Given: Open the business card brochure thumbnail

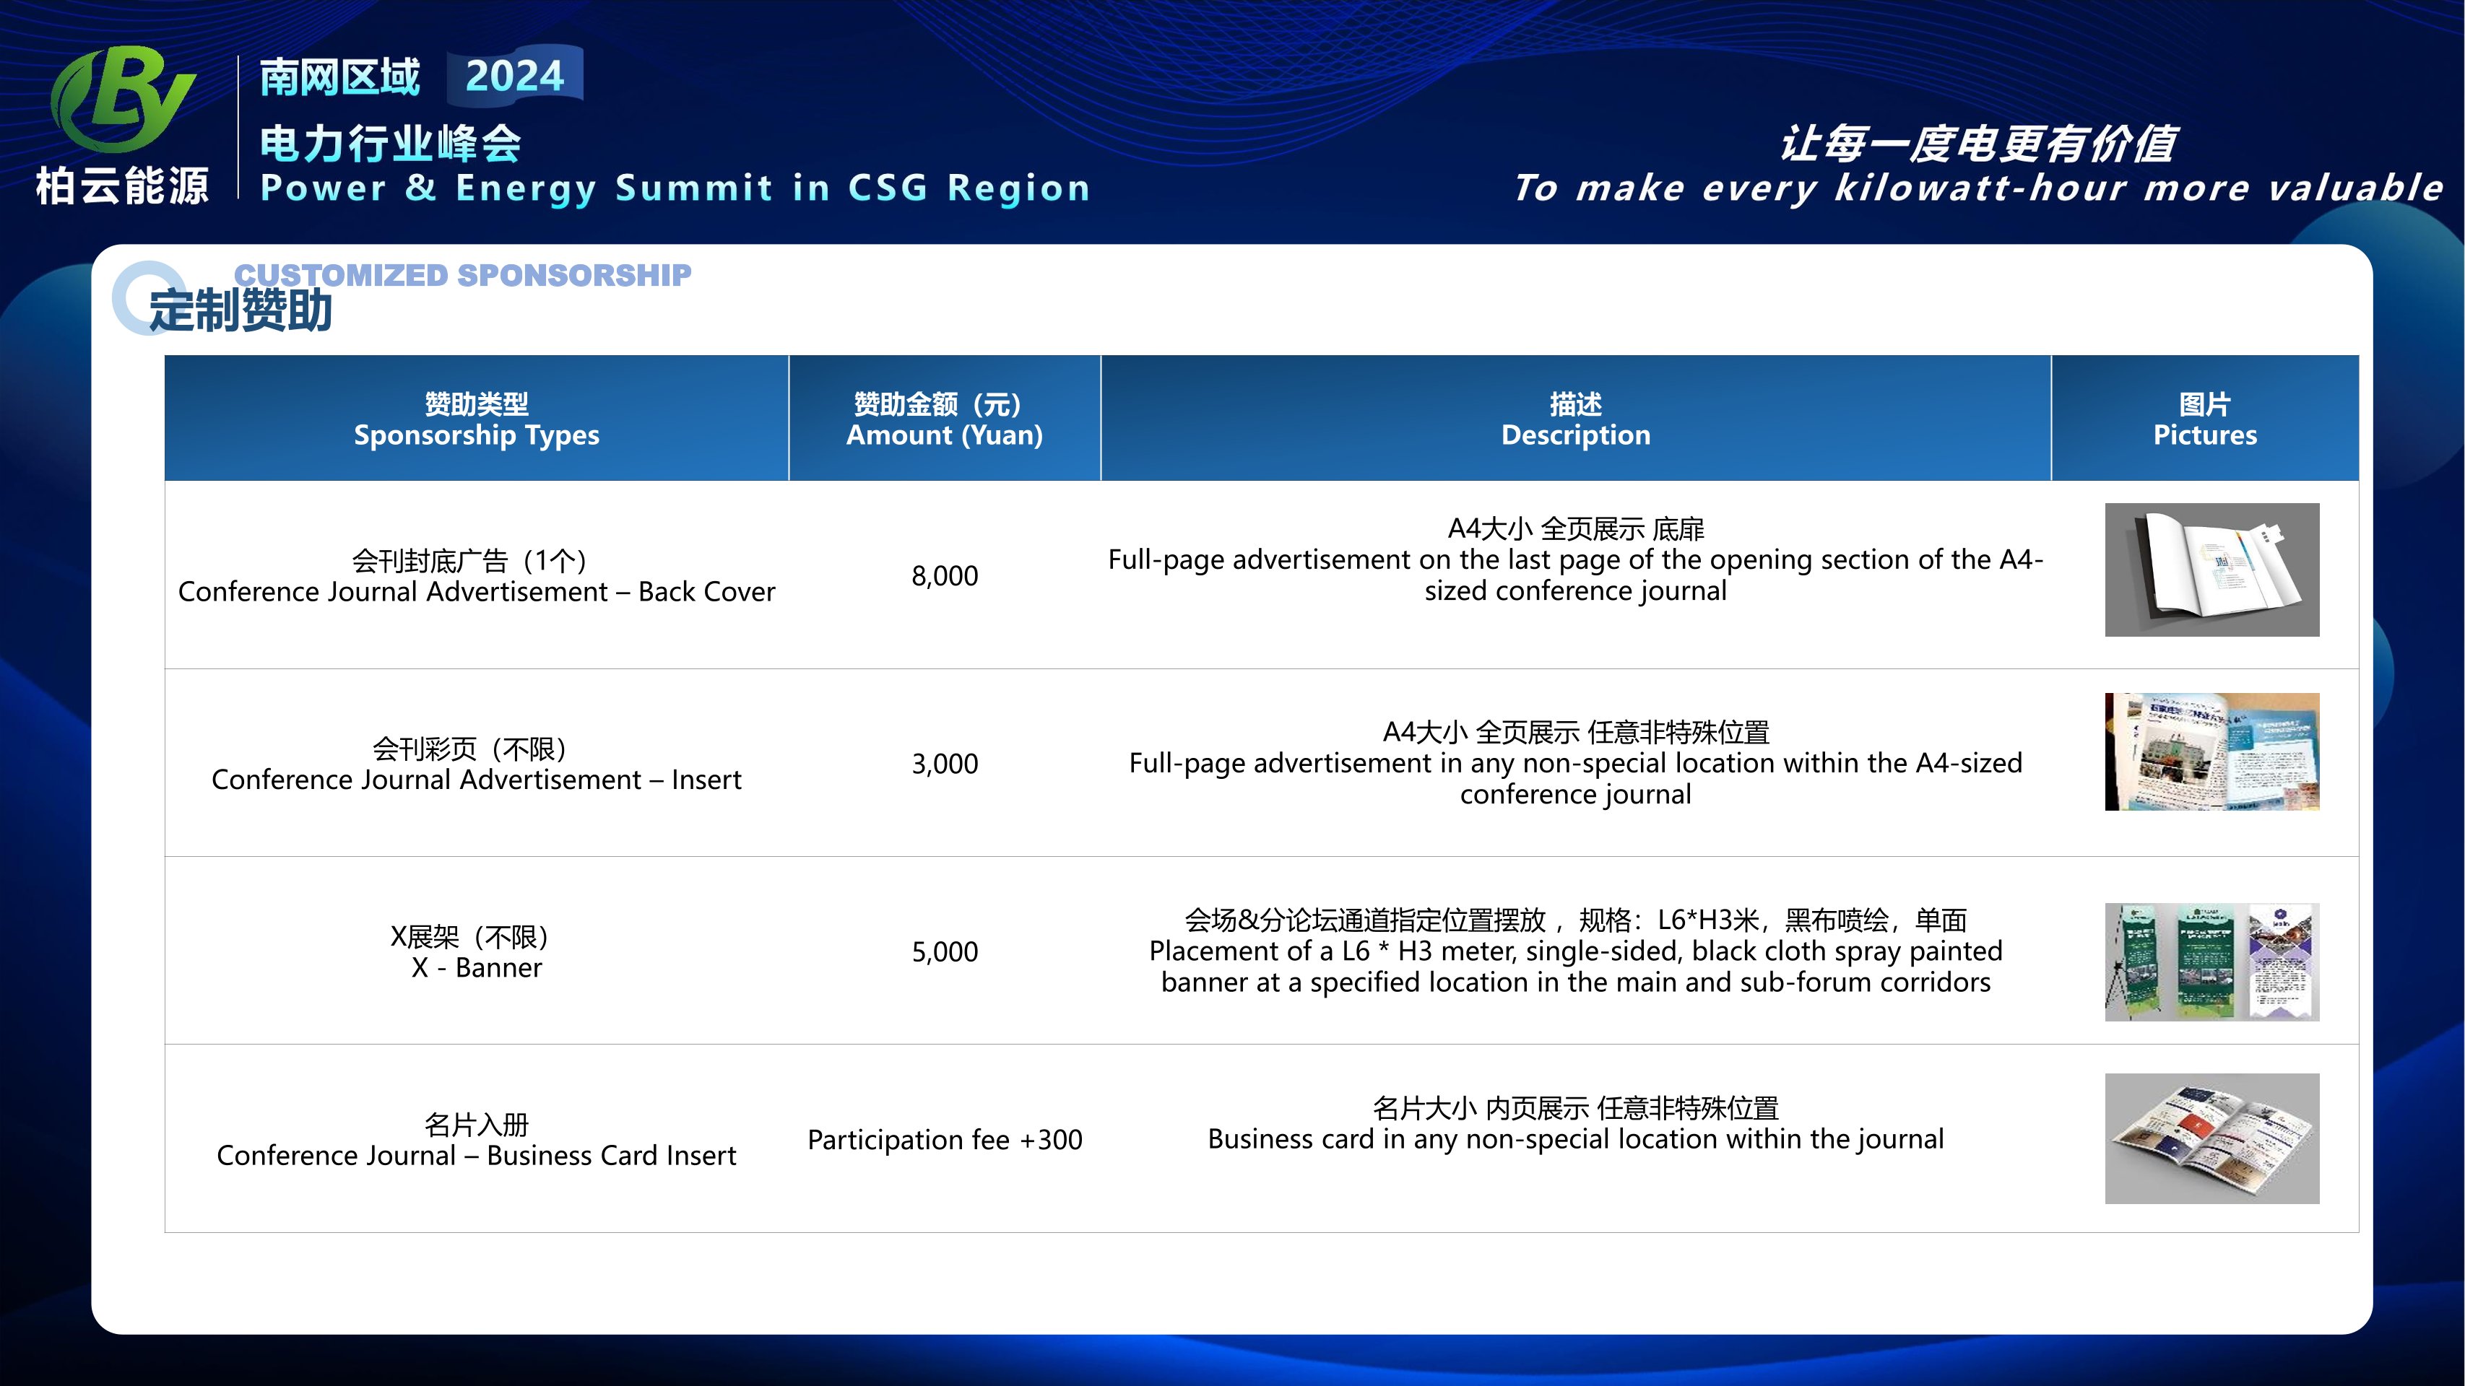Looking at the screenshot, I should (2212, 1138).
